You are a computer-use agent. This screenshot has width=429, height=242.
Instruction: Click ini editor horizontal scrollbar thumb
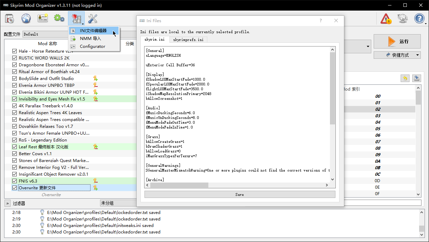[179, 185]
